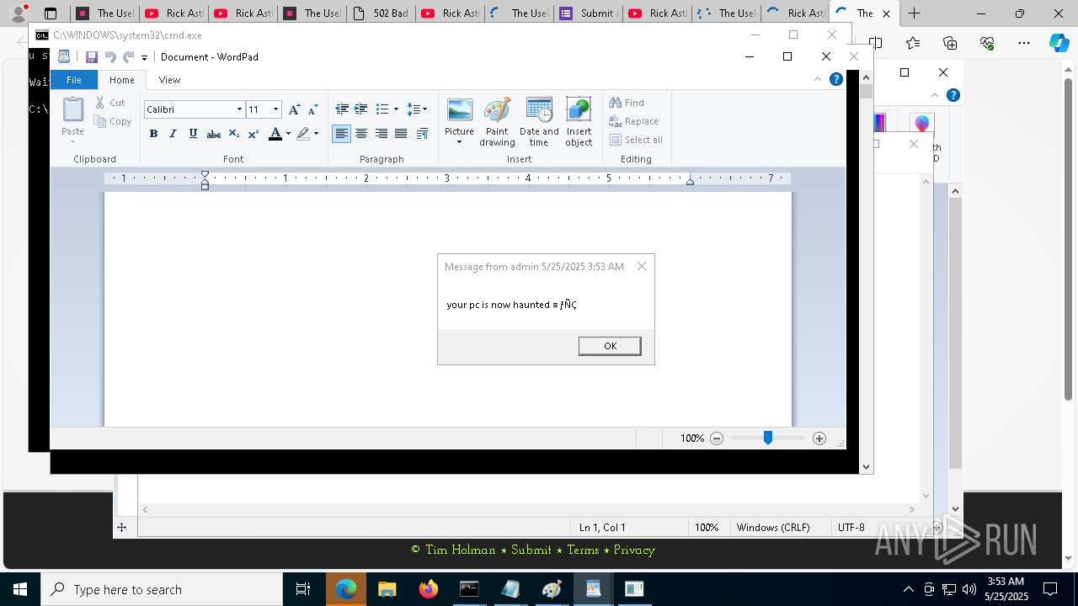Open the Customize Quick Access Toolbar arrow
1078x606 pixels.
pyautogui.click(x=144, y=58)
